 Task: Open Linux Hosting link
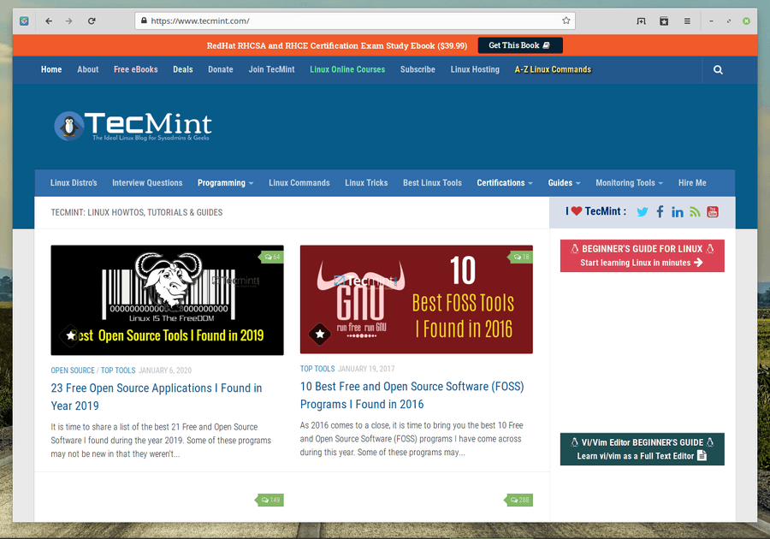475,69
